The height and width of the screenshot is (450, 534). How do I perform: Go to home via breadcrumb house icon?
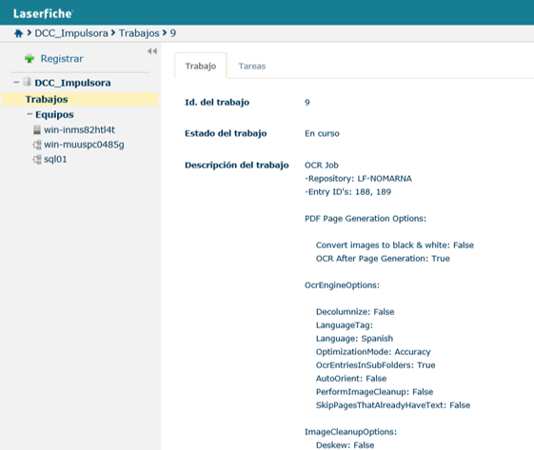(18, 33)
